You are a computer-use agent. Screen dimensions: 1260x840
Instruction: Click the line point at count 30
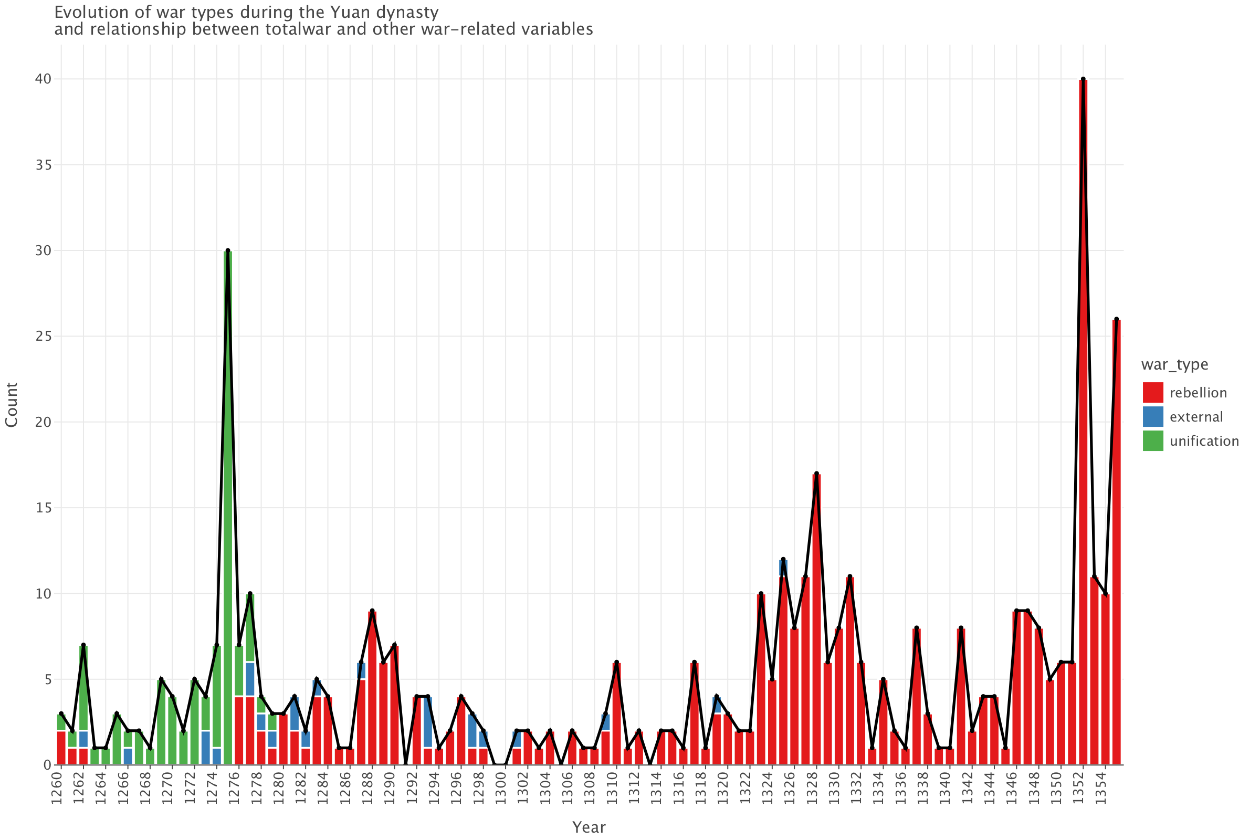(228, 251)
